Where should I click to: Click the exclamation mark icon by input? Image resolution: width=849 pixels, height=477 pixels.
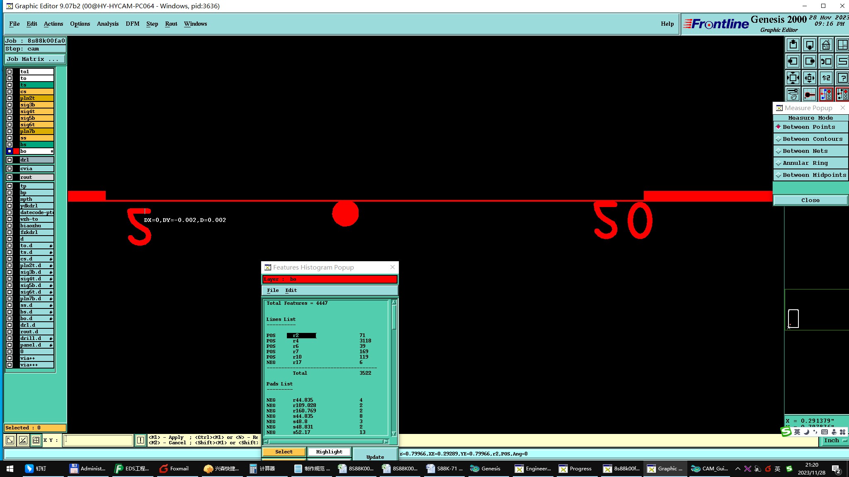(141, 440)
